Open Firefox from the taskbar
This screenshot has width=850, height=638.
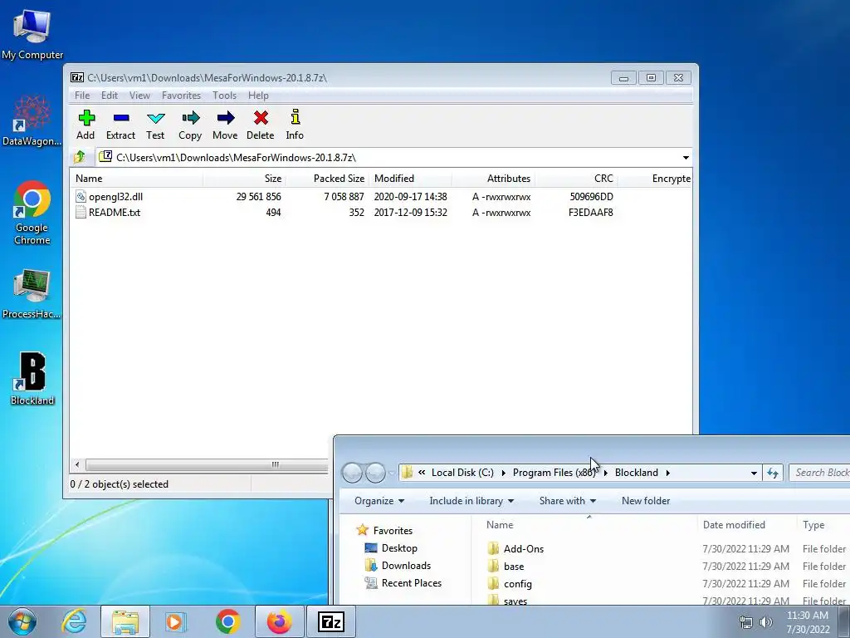[x=279, y=621]
